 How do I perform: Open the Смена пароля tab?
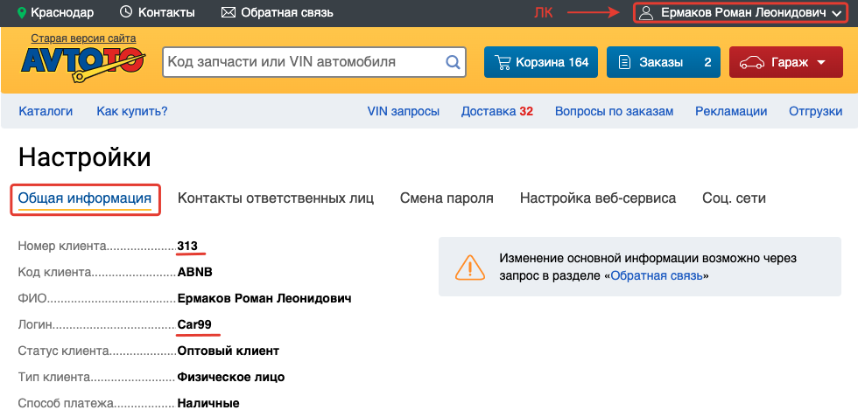pyautogui.click(x=447, y=198)
